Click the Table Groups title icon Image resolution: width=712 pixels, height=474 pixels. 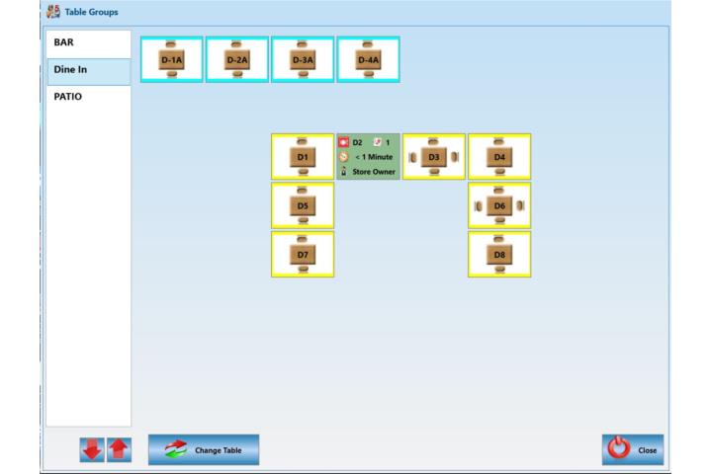53,11
